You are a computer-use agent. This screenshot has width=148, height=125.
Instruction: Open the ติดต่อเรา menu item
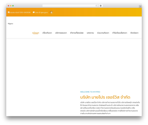134,33
